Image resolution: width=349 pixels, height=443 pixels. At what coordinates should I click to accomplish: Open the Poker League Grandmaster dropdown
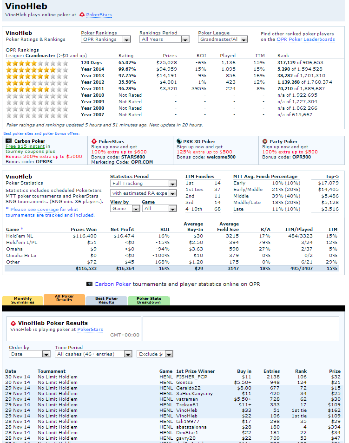coord(223,39)
